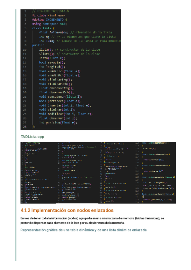Click code line "void anadirDch(float e);"
This screenshot has height=270, width=191.
60,75
